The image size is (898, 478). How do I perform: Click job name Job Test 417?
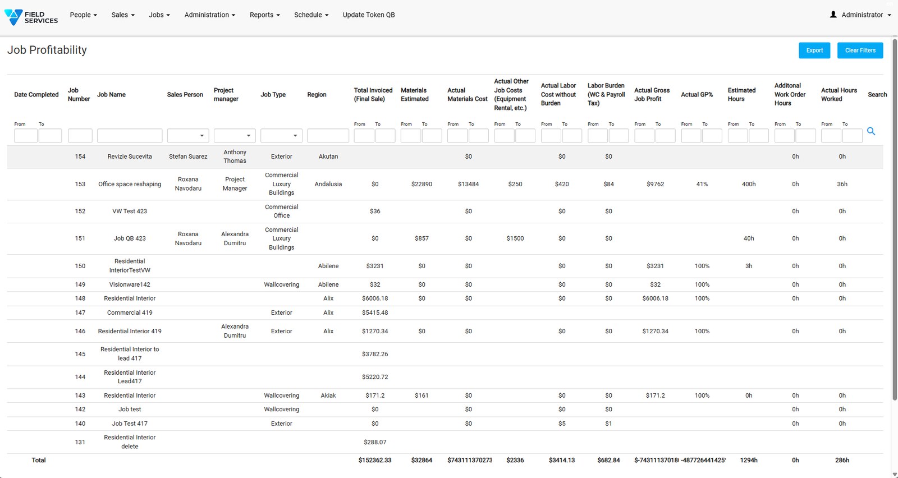point(130,424)
